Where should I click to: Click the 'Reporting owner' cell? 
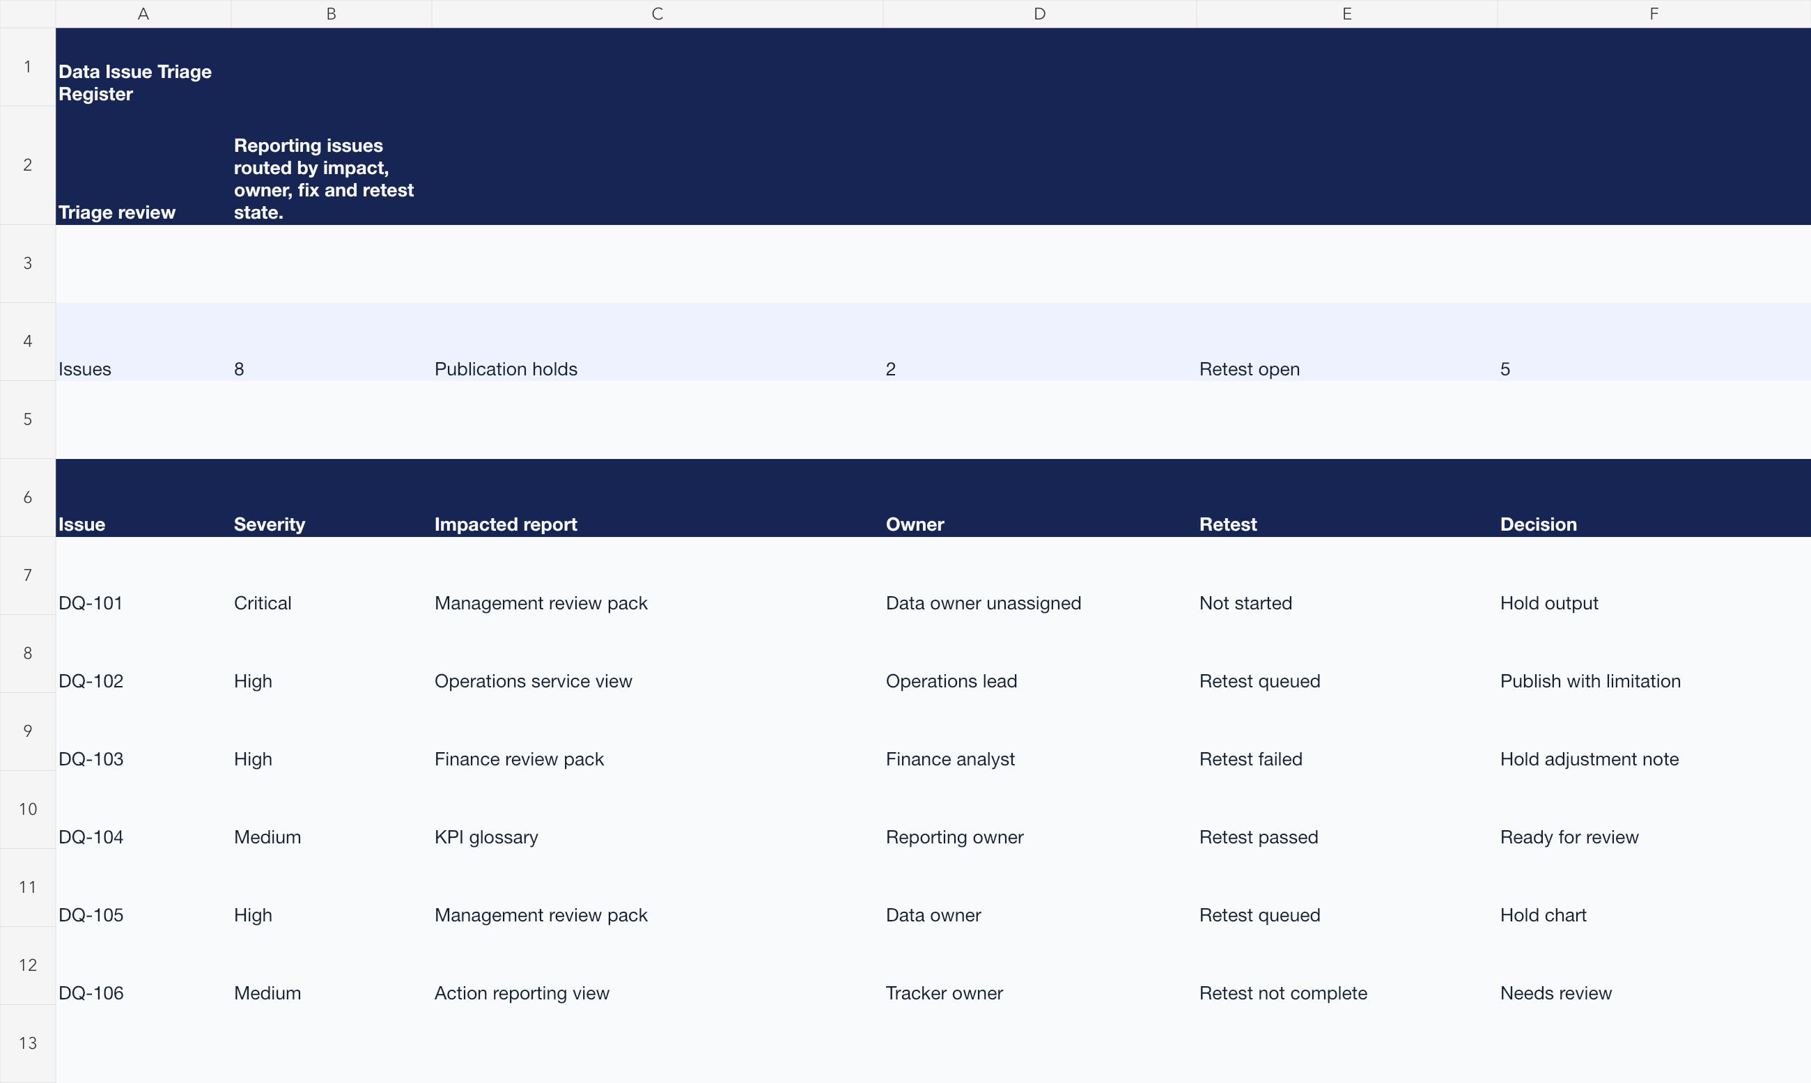click(1040, 810)
